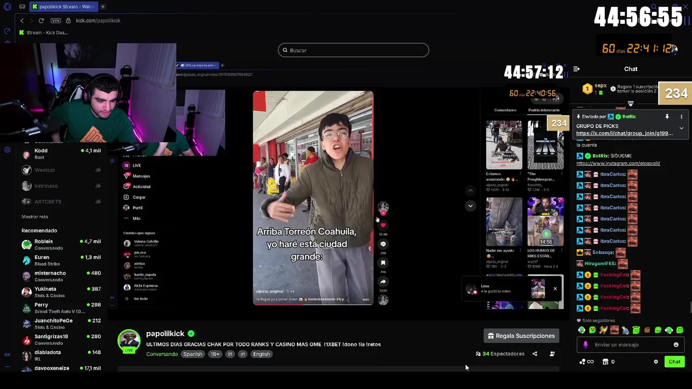Open the chat shop store icon

(x=605, y=362)
